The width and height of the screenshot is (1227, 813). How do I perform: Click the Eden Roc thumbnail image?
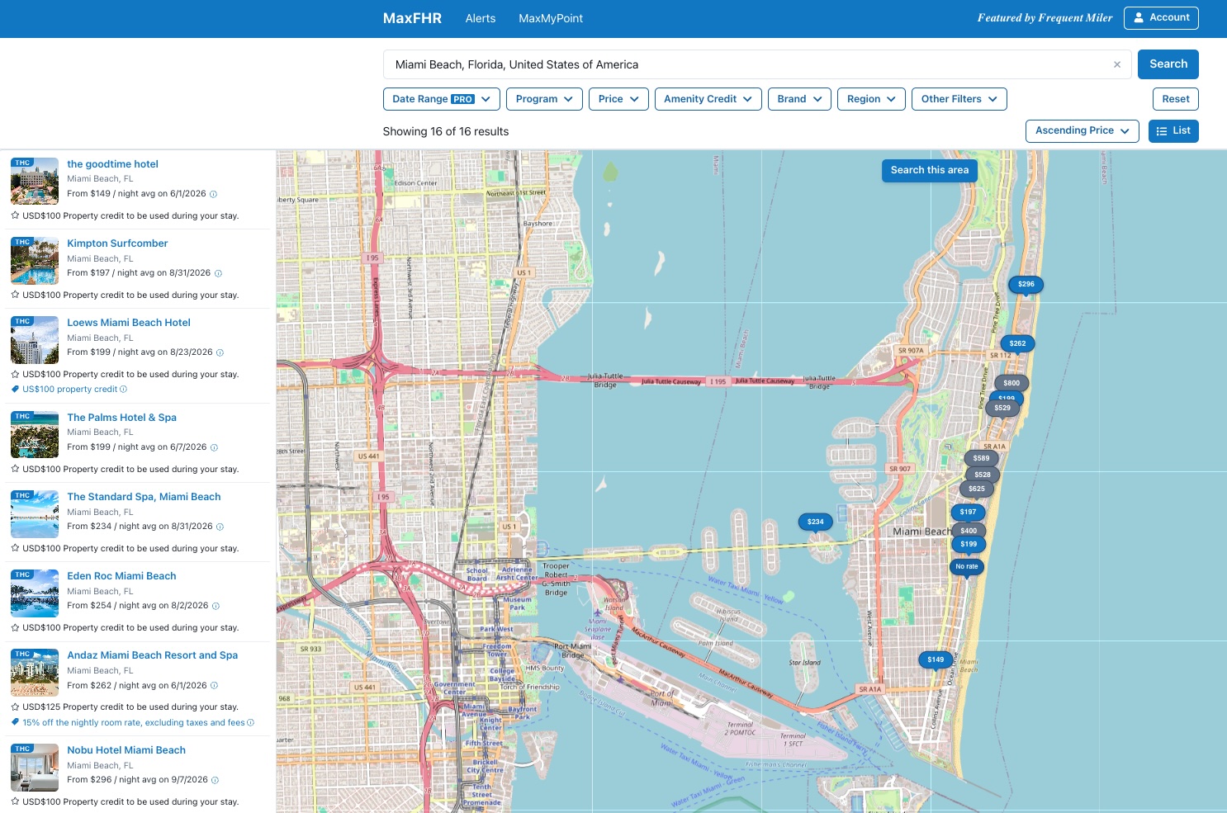(x=35, y=593)
